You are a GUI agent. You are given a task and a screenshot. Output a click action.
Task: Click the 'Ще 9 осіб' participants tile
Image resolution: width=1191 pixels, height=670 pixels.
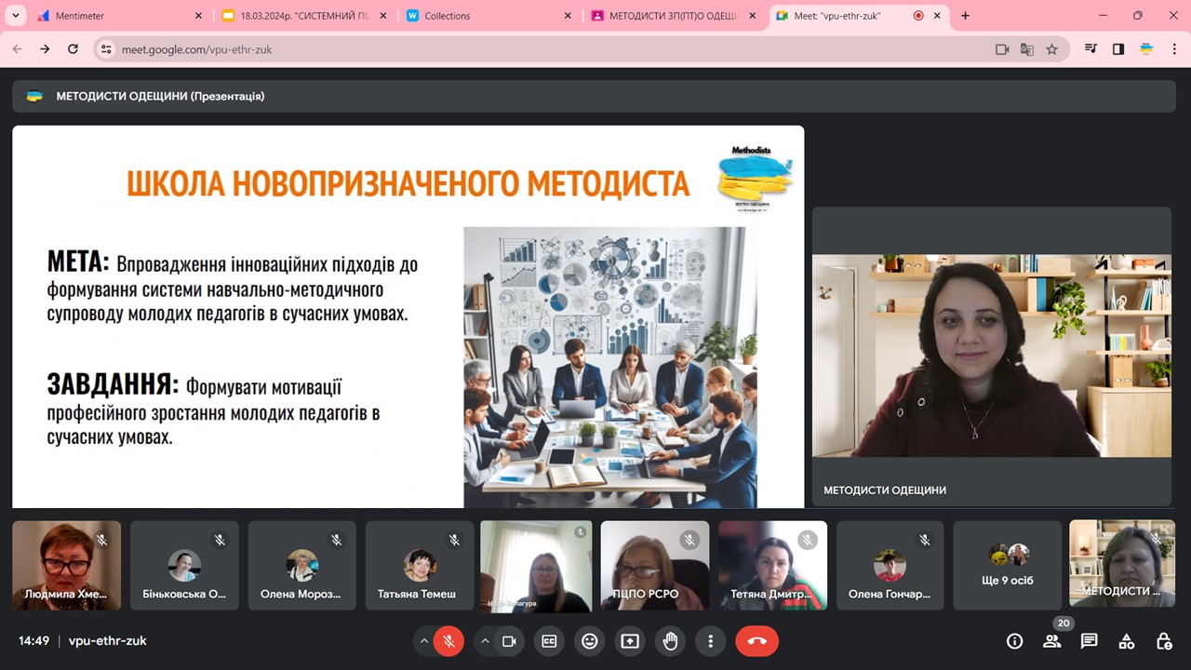(x=1007, y=565)
